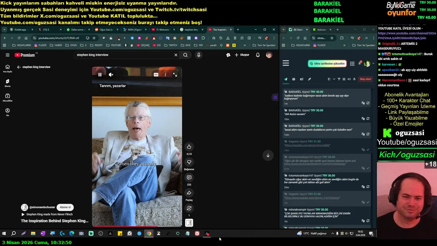The image size is (437, 246).
Task: Switch to the 'stephen king' Google tab
Action: [191, 29]
